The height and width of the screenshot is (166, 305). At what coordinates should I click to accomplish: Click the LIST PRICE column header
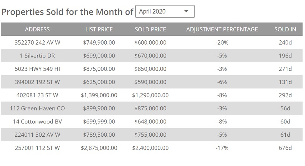(x=99, y=29)
